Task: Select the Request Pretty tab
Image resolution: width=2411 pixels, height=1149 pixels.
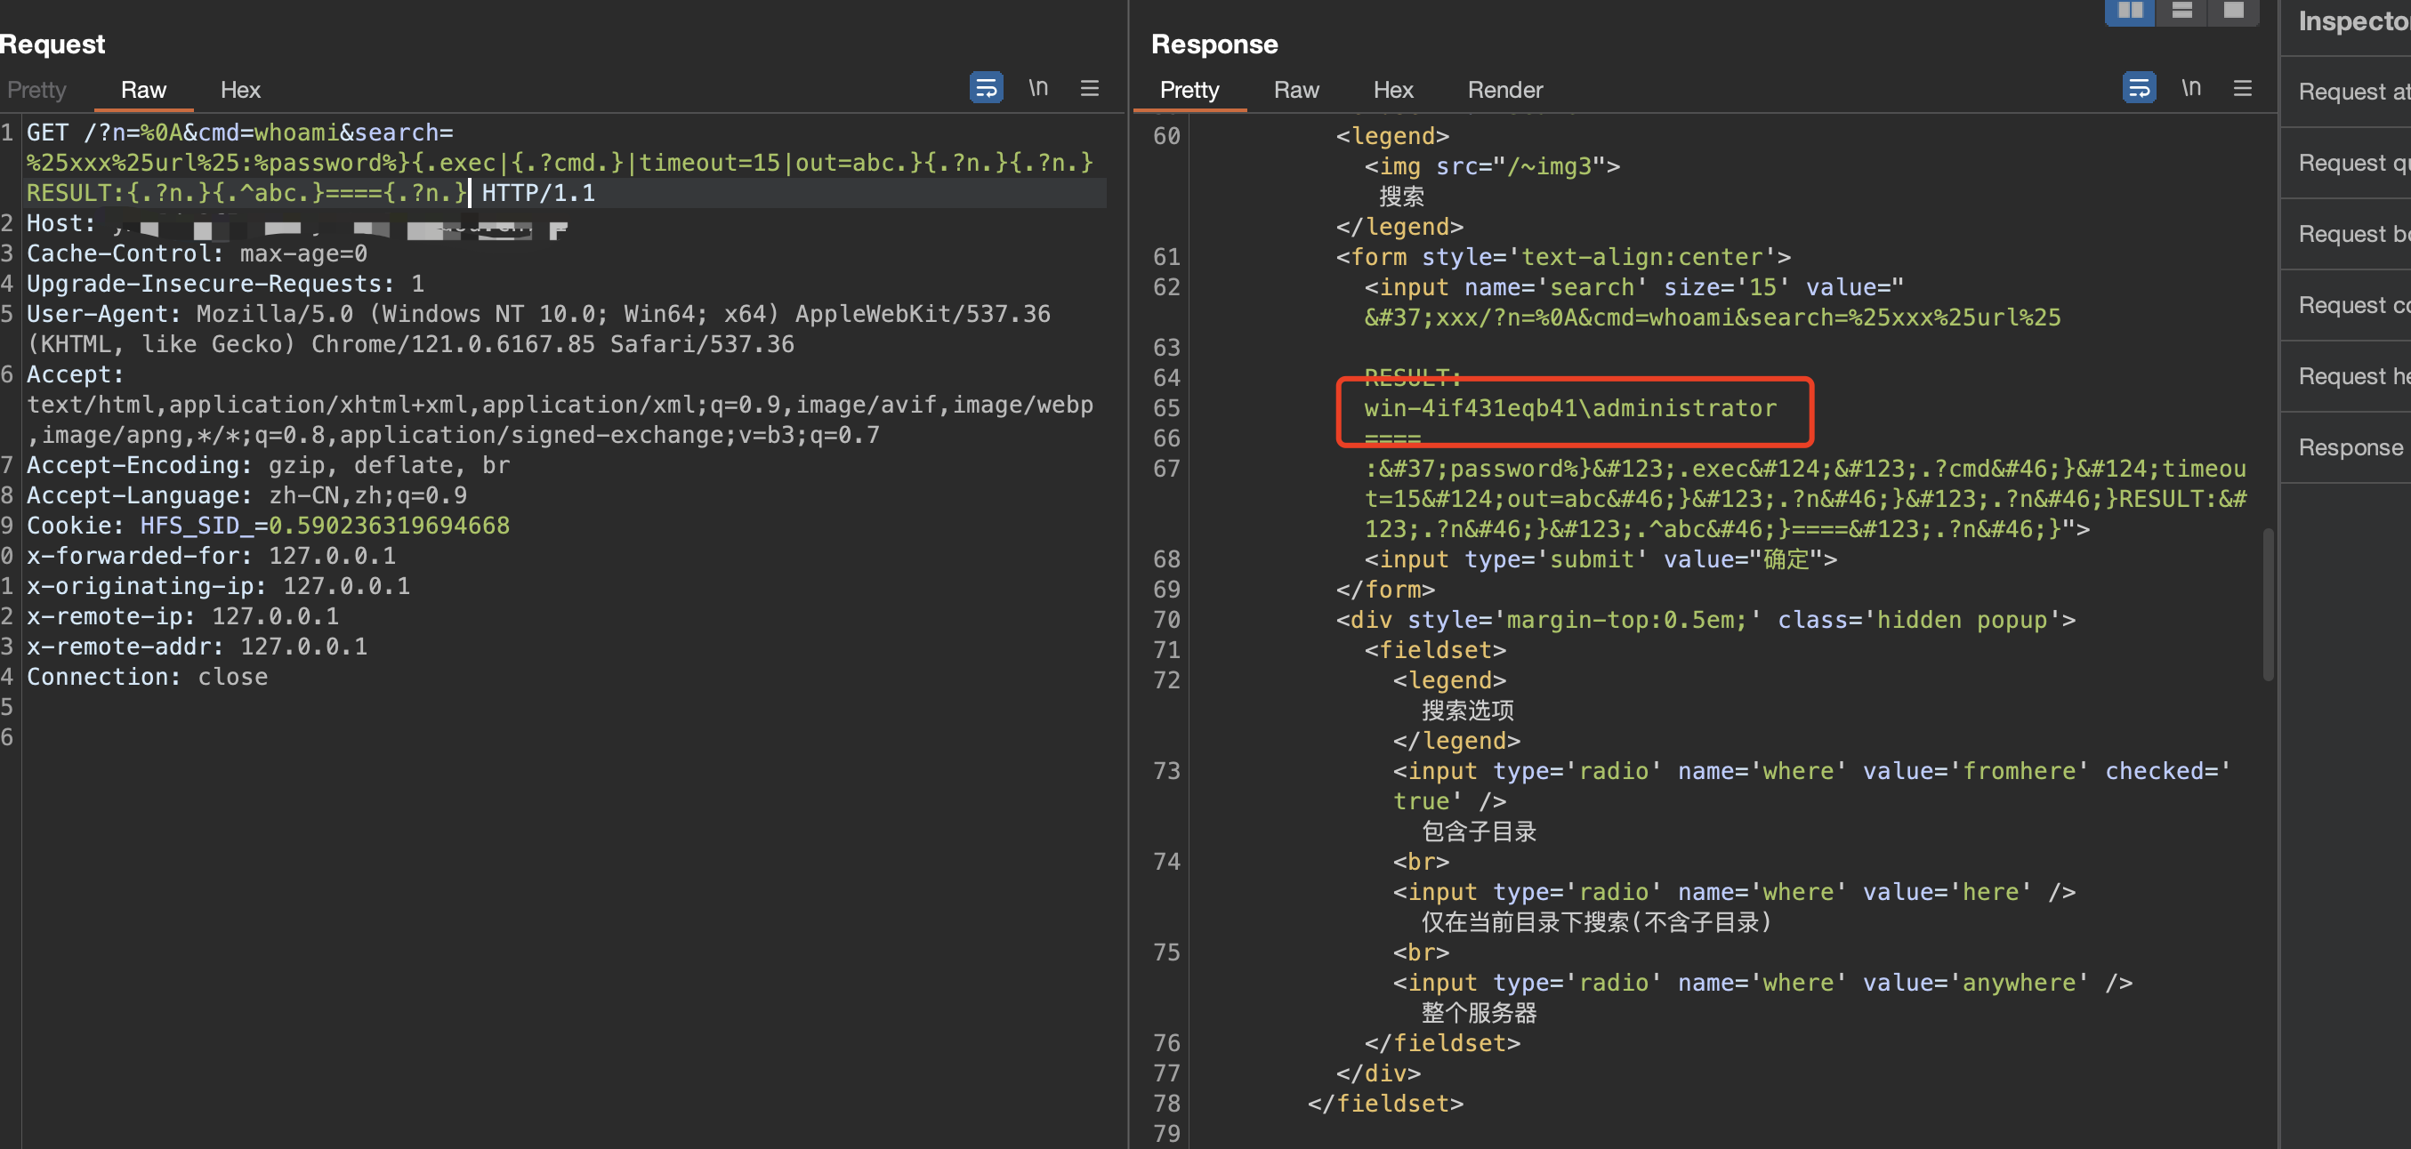Action: [x=36, y=90]
